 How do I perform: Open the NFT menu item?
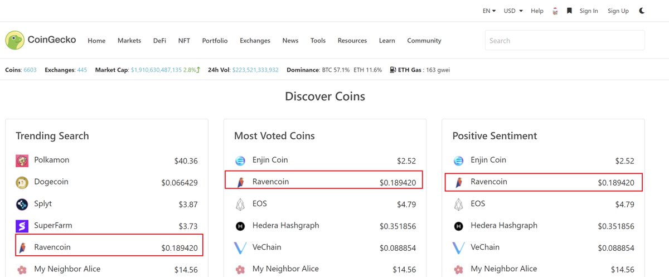[x=184, y=41]
